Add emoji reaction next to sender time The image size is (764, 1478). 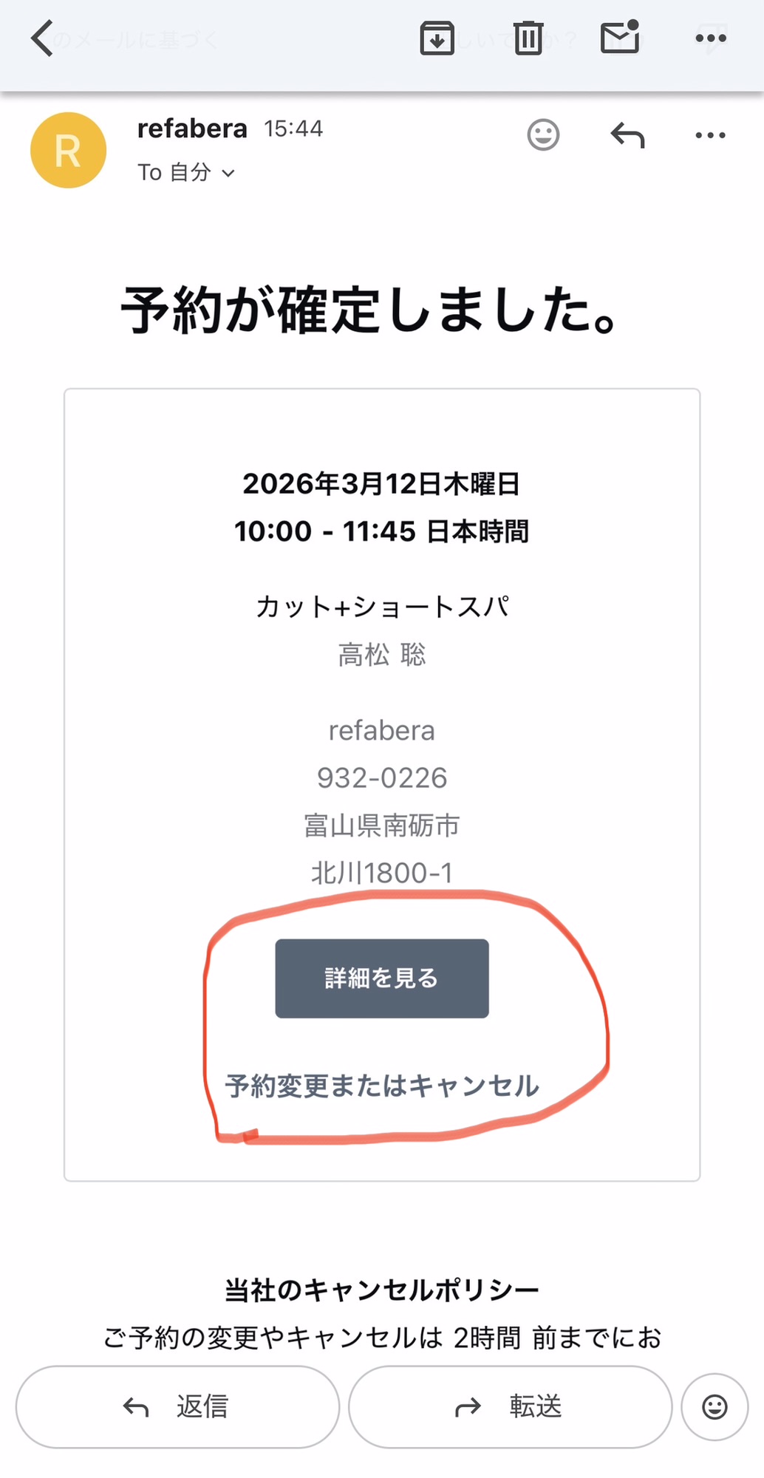click(543, 135)
